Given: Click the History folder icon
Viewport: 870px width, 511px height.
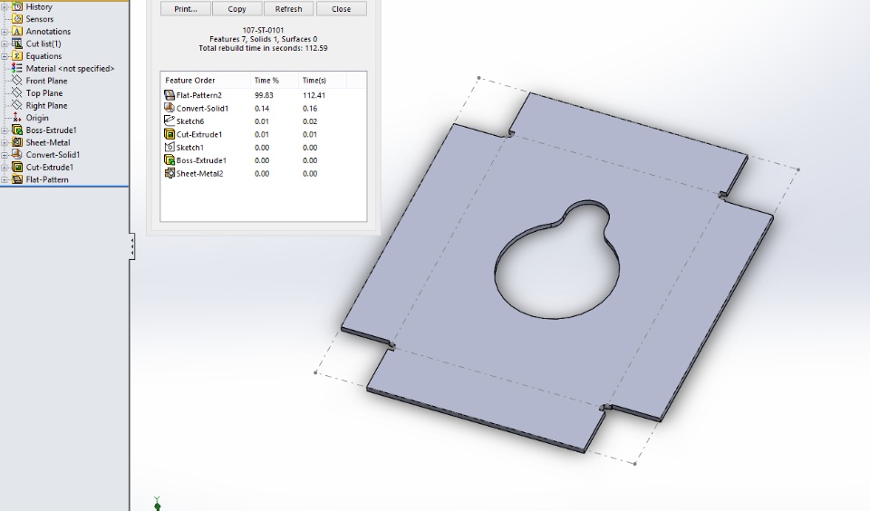Looking at the screenshot, I should [x=17, y=6].
